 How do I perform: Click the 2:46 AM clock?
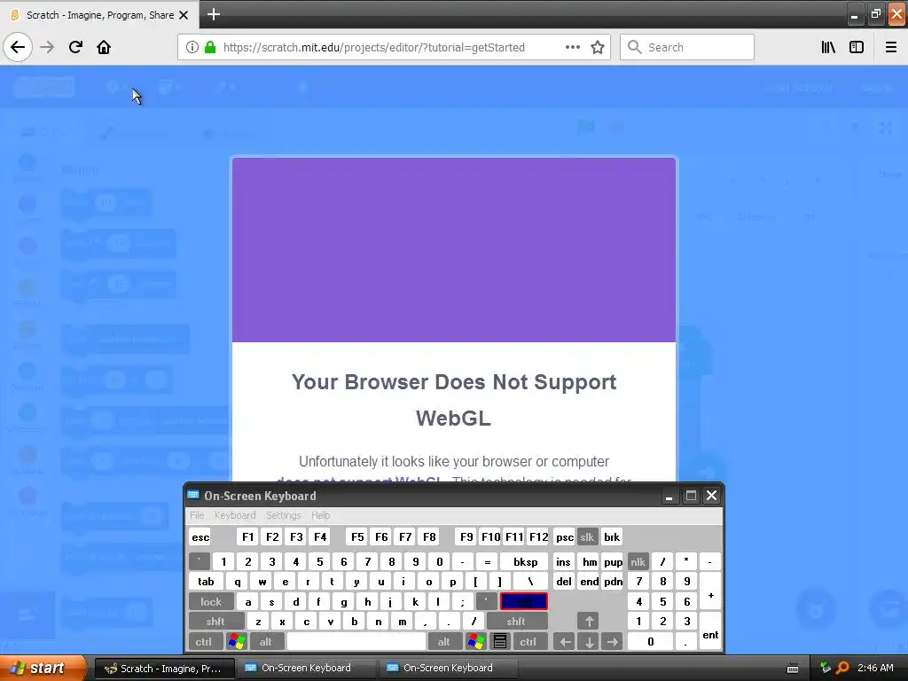(875, 668)
